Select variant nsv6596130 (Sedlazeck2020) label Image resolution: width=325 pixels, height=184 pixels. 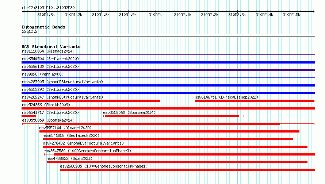(50, 66)
